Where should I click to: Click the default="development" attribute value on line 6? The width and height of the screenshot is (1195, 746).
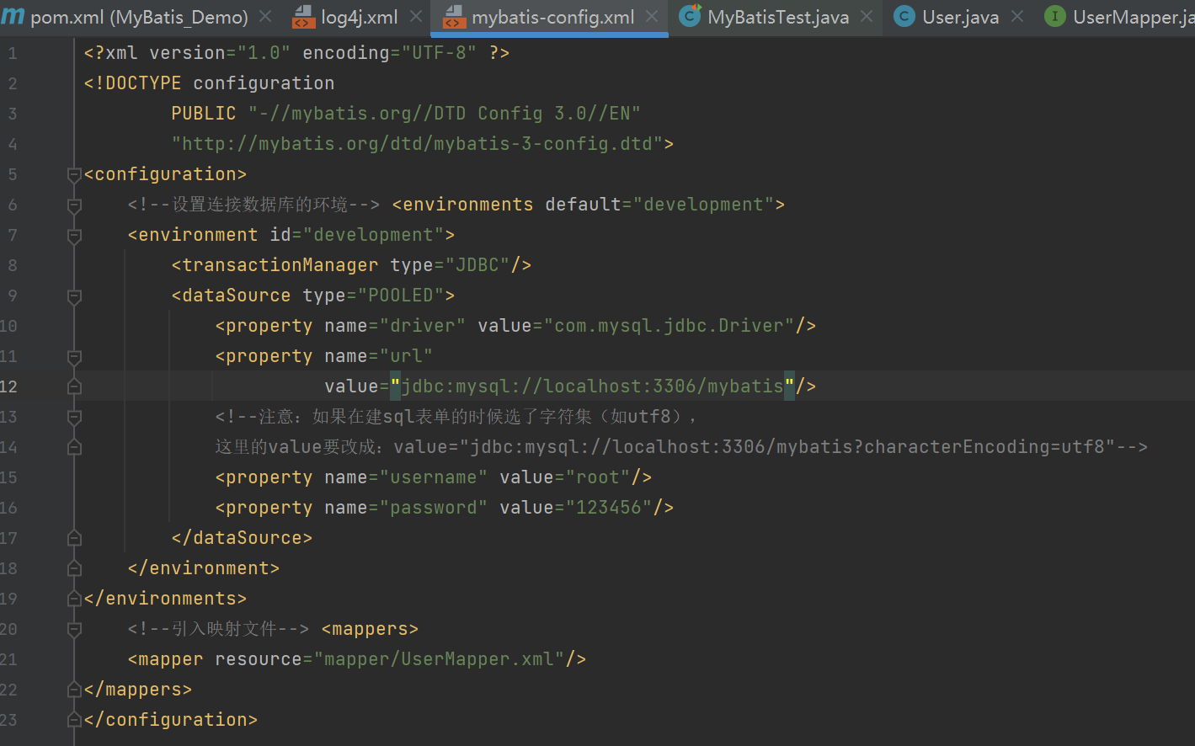pos(703,205)
